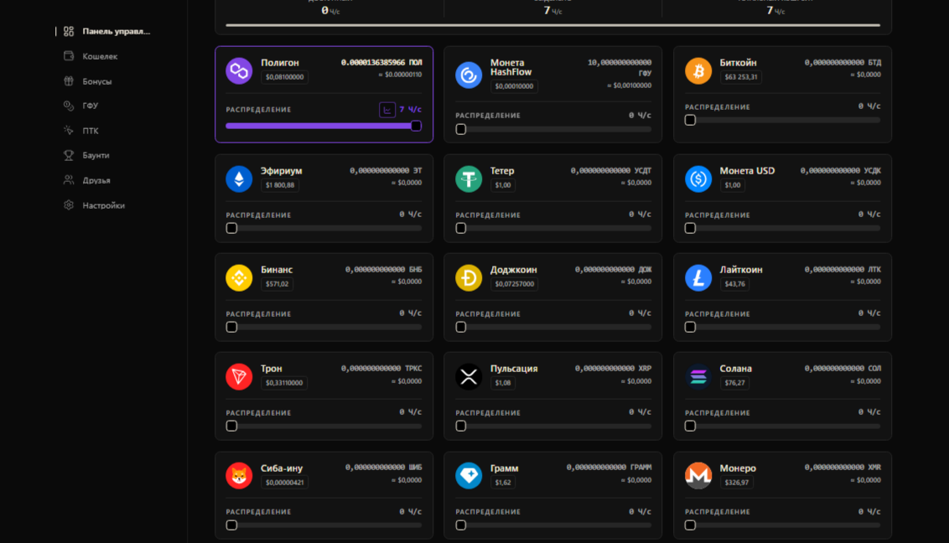
Task: Click the Bitcoin coin icon
Action: pos(697,70)
